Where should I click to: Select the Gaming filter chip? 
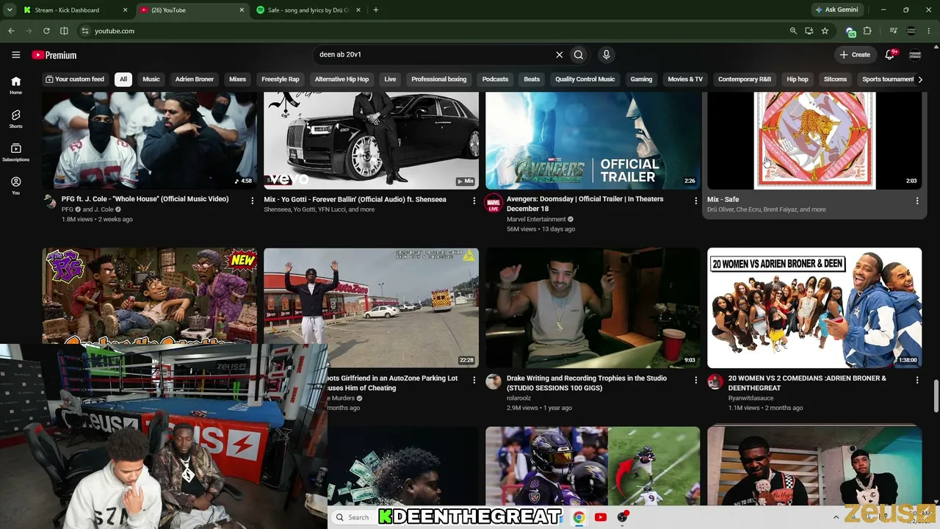click(641, 79)
